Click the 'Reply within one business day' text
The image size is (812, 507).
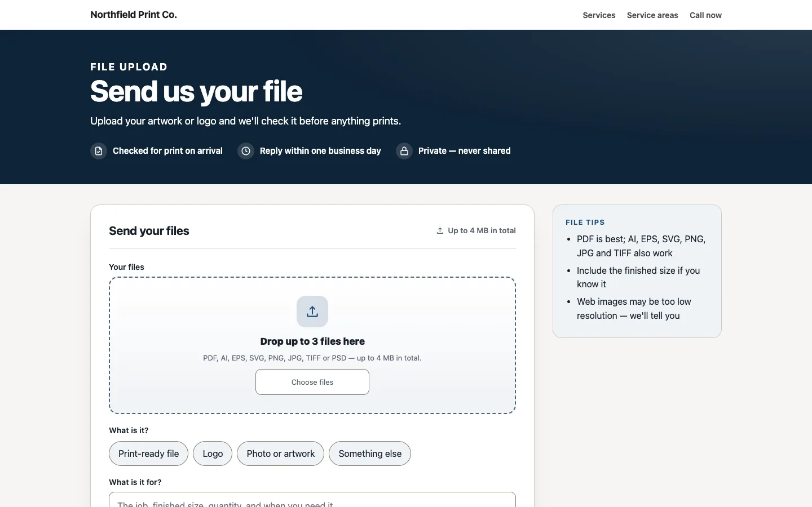[x=320, y=151]
